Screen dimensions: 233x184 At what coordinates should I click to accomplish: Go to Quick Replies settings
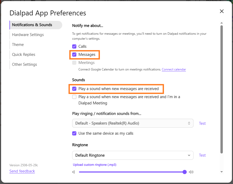coord(24,55)
